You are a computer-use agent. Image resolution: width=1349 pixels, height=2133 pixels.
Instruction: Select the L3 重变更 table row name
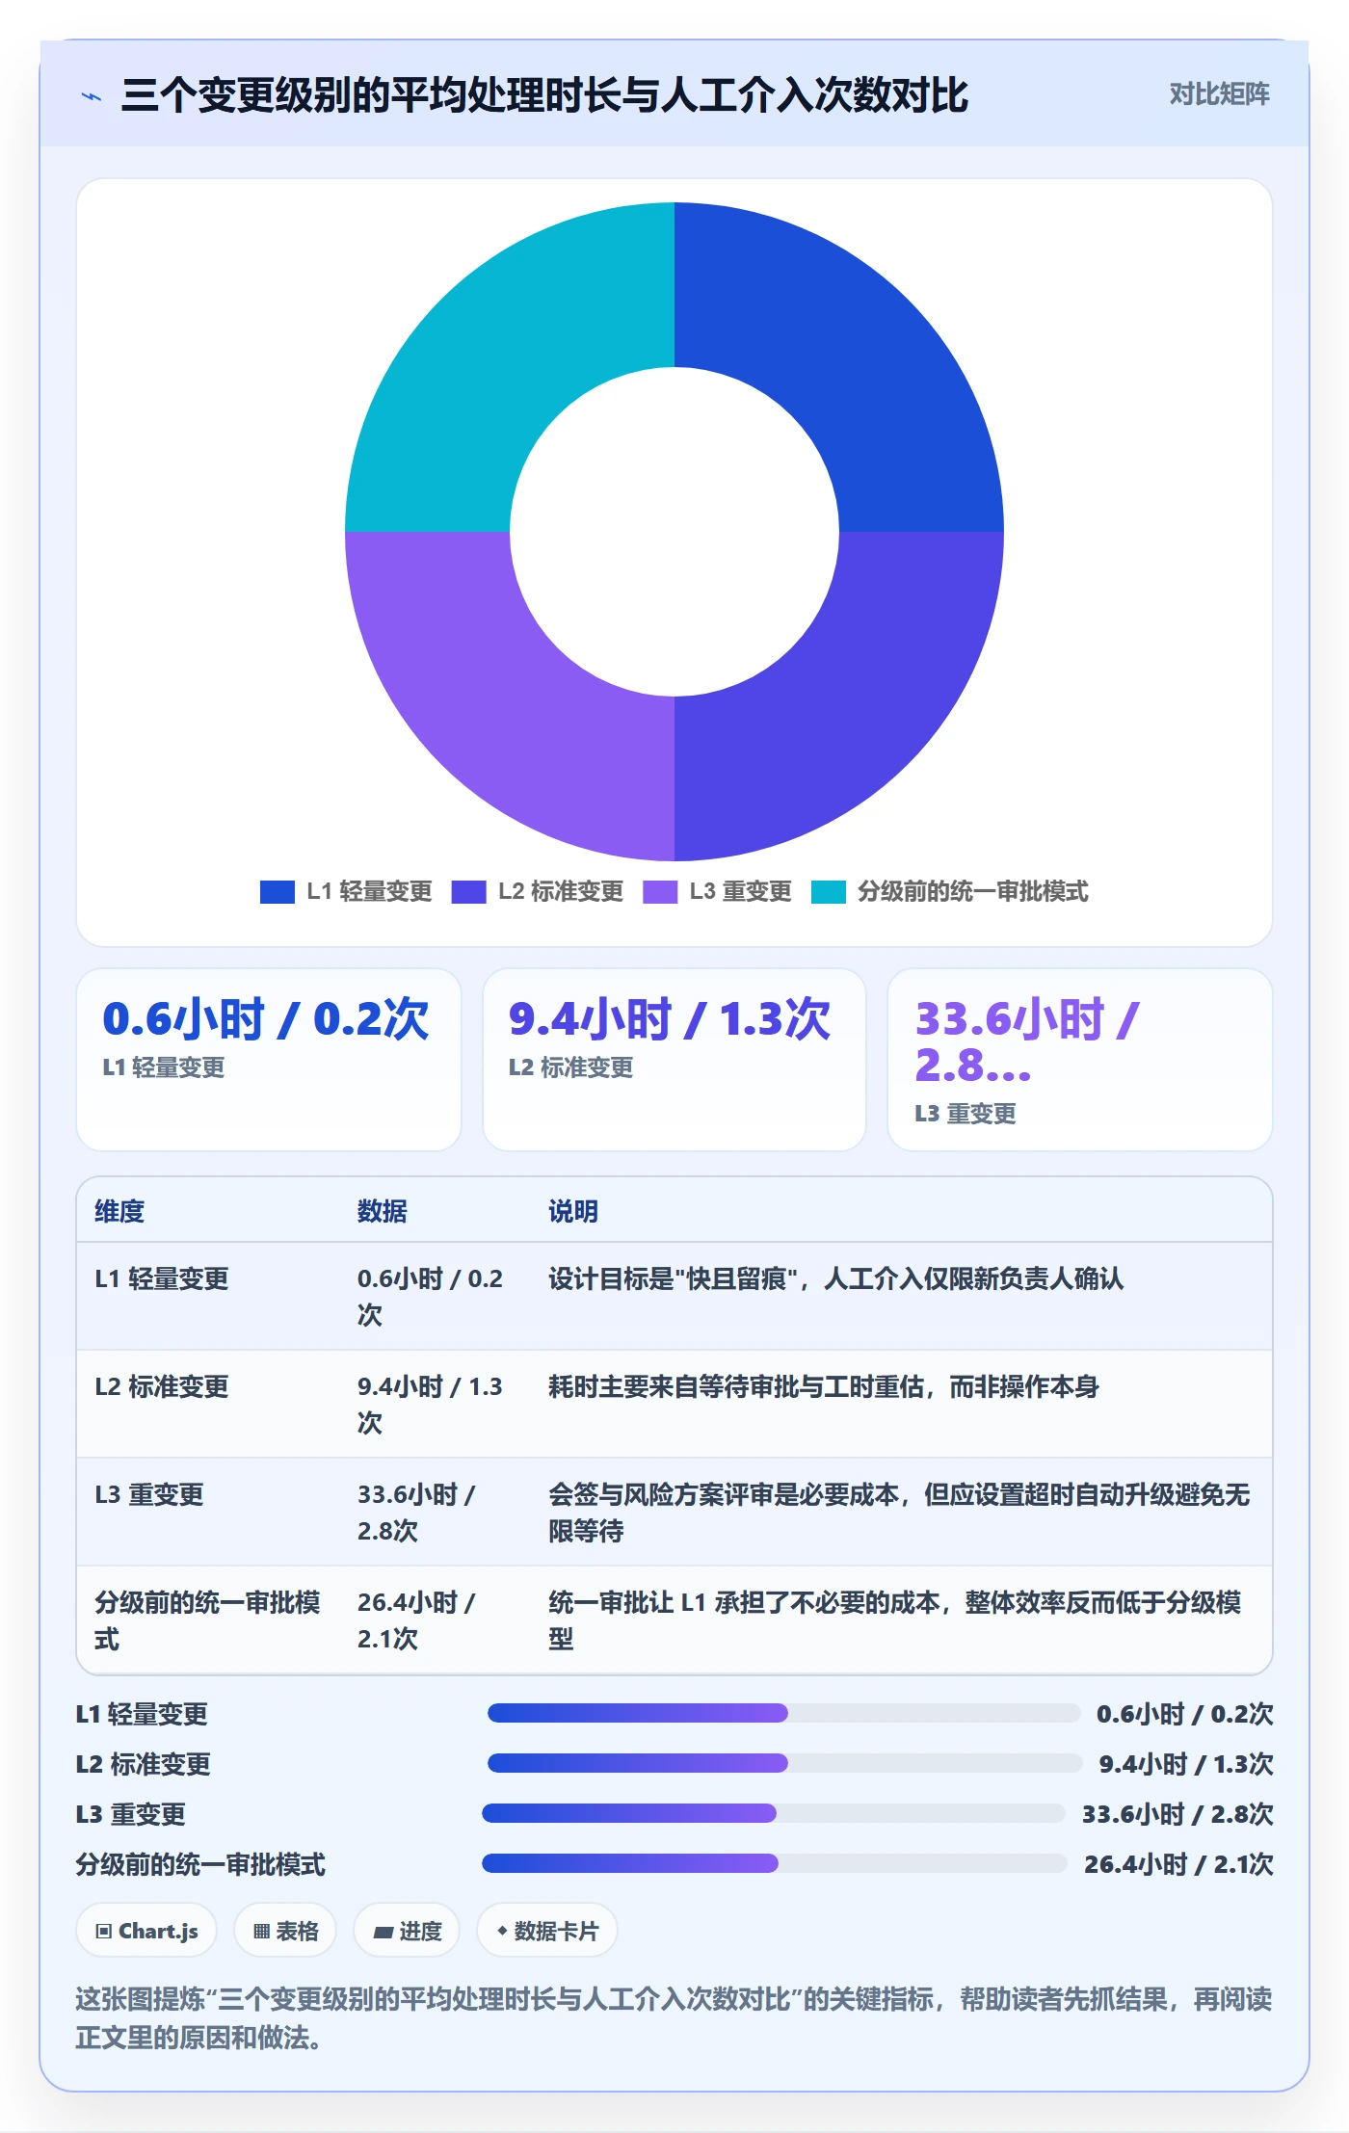pyautogui.click(x=148, y=1494)
